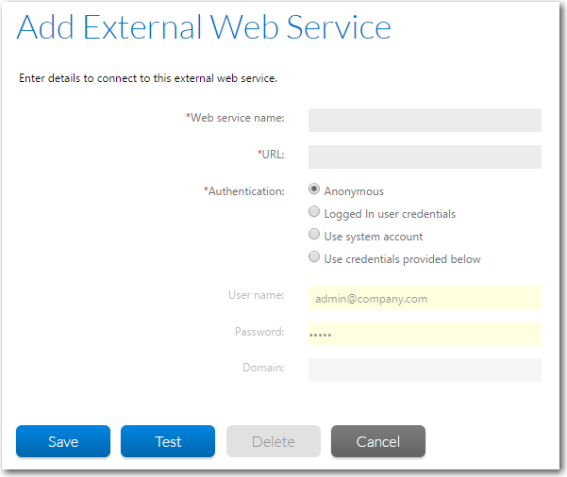Image resolution: width=567 pixels, height=477 pixels.
Task: Click the greyed-out Delete button
Action: tap(273, 441)
